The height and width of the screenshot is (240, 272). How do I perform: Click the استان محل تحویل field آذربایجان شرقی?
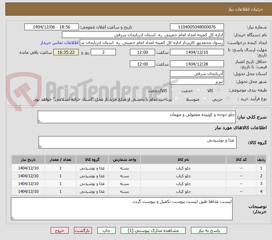[x=197, y=74]
